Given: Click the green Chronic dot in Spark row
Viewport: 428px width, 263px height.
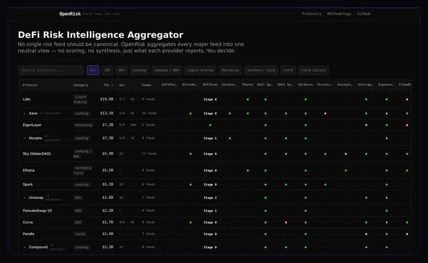Looking at the screenshot, I should coord(325,184).
